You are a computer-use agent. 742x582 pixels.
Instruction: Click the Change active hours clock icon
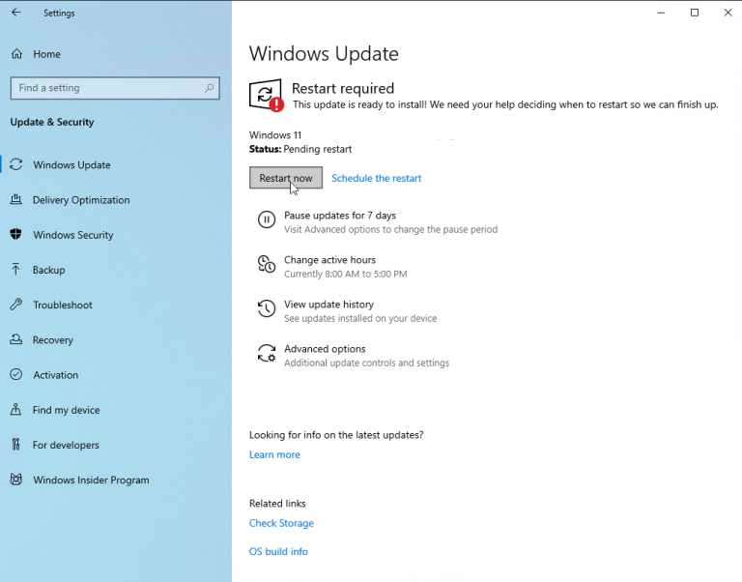[x=267, y=265]
